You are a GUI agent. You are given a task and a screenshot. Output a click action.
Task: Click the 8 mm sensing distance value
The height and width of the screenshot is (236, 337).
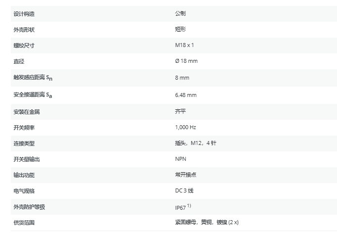pos(182,78)
